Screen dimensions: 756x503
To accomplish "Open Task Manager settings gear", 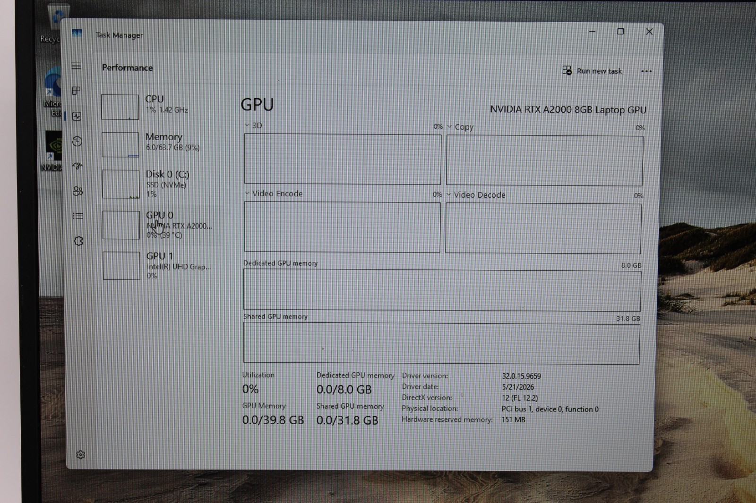I will click(x=80, y=454).
